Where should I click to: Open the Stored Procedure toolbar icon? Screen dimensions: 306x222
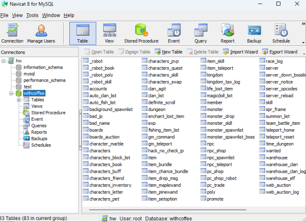click(141, 33)
